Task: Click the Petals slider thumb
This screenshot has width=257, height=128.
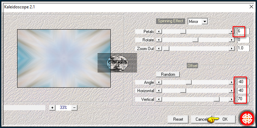Action: [183, 31]
